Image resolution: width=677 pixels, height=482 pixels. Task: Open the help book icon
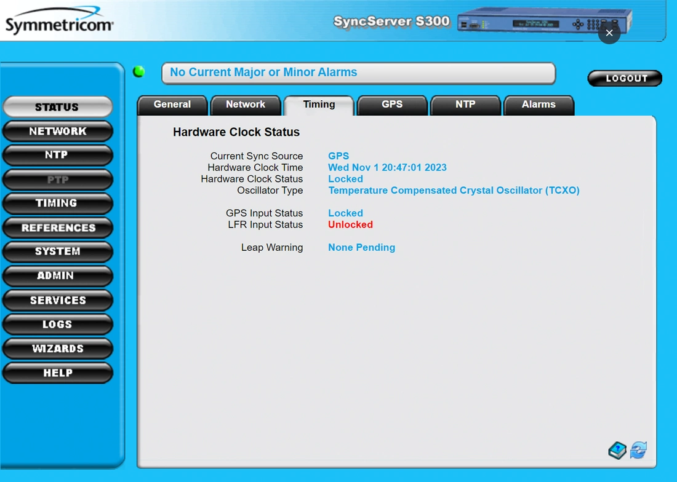[617, 451]
